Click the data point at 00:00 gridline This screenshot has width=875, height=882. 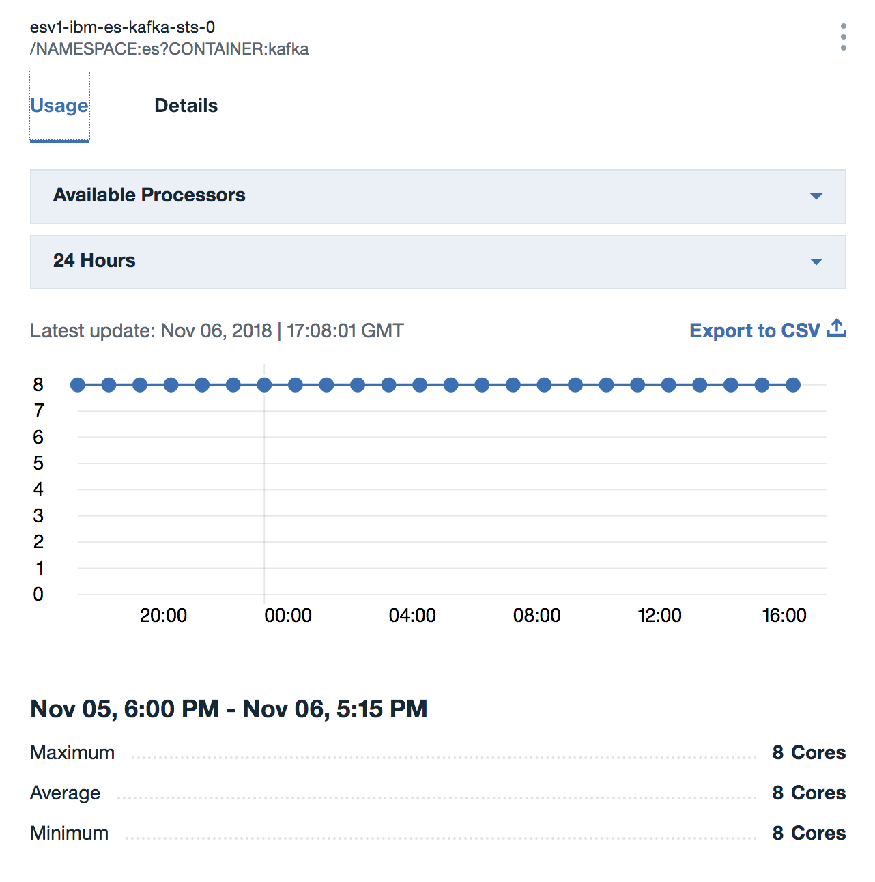pyautogui.click(x=264, y=385)
